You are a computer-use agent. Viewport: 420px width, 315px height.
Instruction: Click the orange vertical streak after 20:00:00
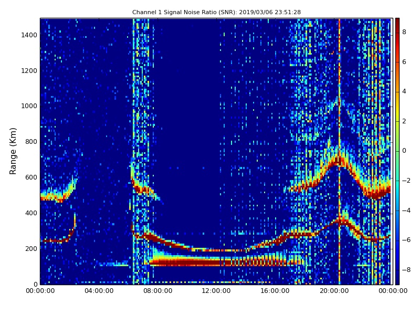point(339,151)
